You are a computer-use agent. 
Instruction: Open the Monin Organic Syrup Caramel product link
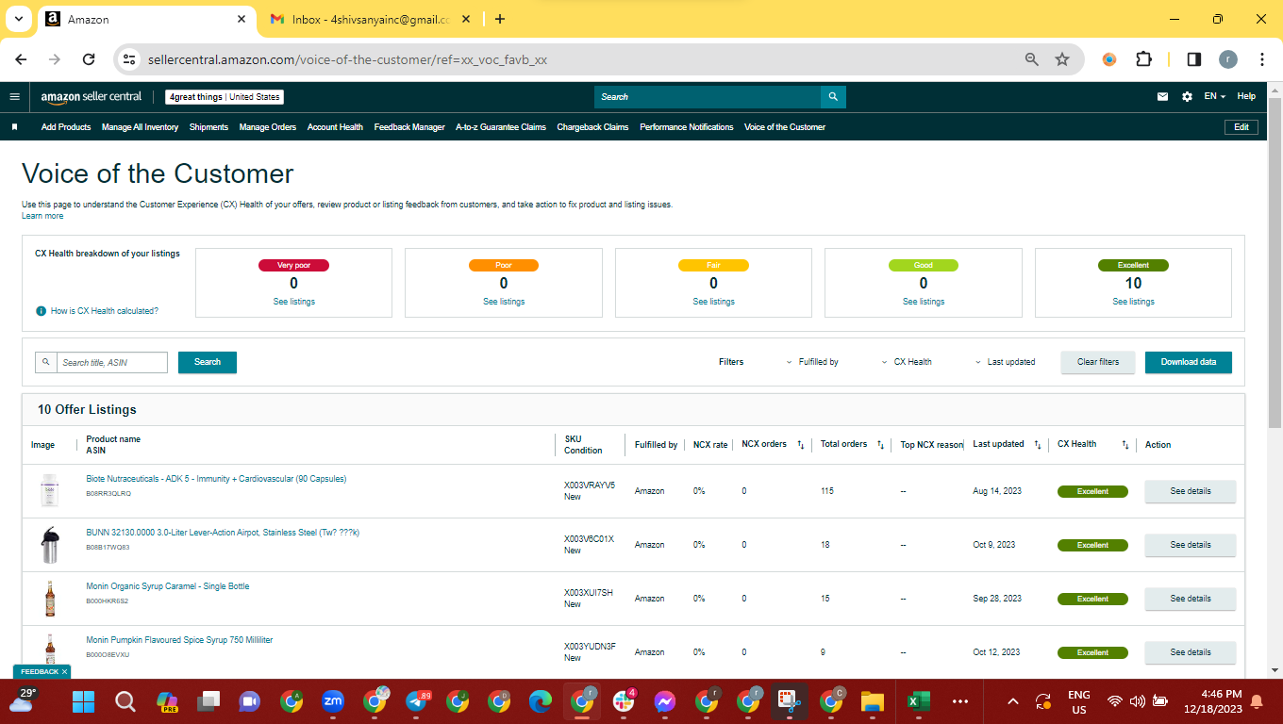tap(168, 586)
